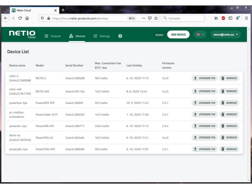The width and height of the screenshot is (252, 189).
Task: Open the page actions three-dot menu
Action: pos(144,18)
